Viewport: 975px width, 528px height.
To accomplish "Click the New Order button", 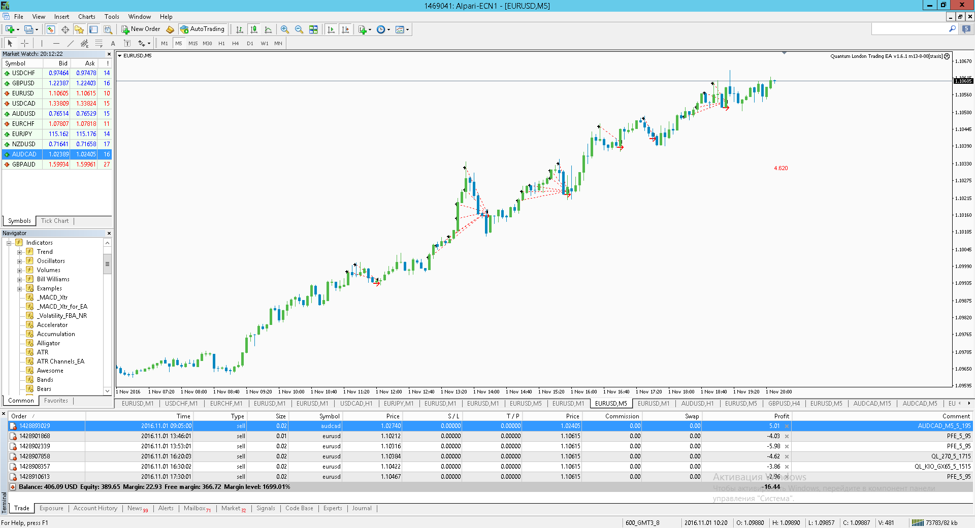I will pos(141,29).
